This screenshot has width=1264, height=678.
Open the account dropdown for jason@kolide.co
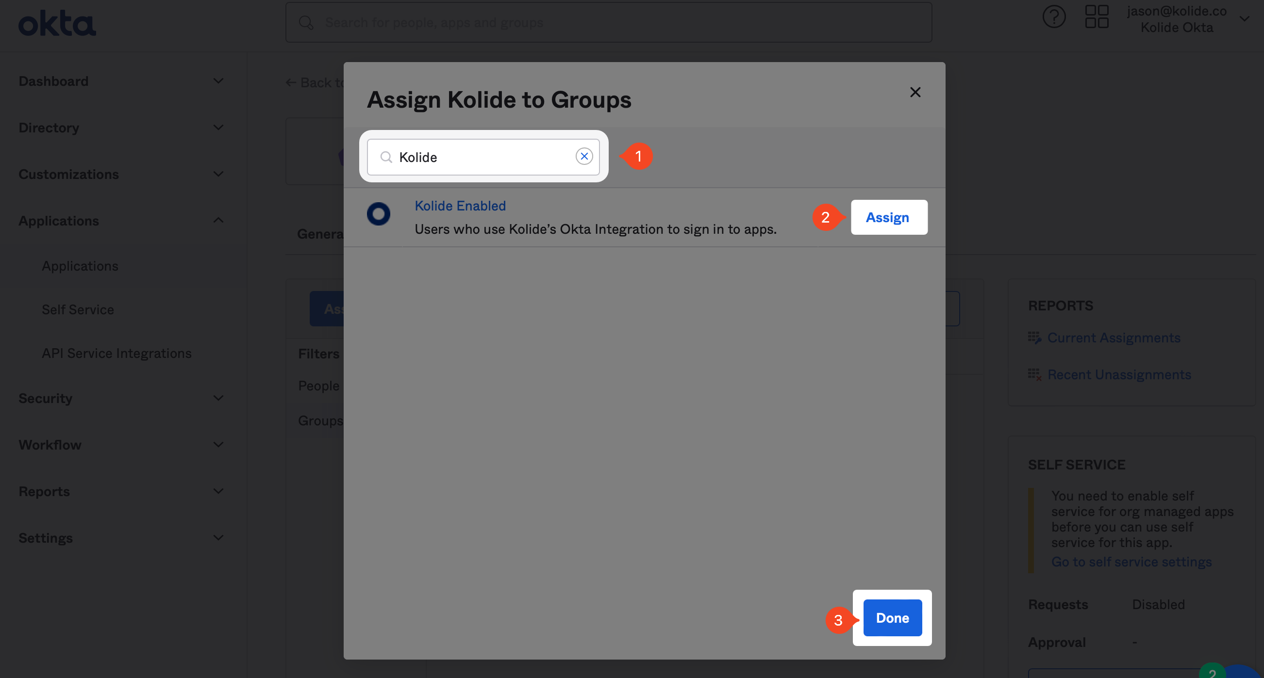pos(1244,19)
